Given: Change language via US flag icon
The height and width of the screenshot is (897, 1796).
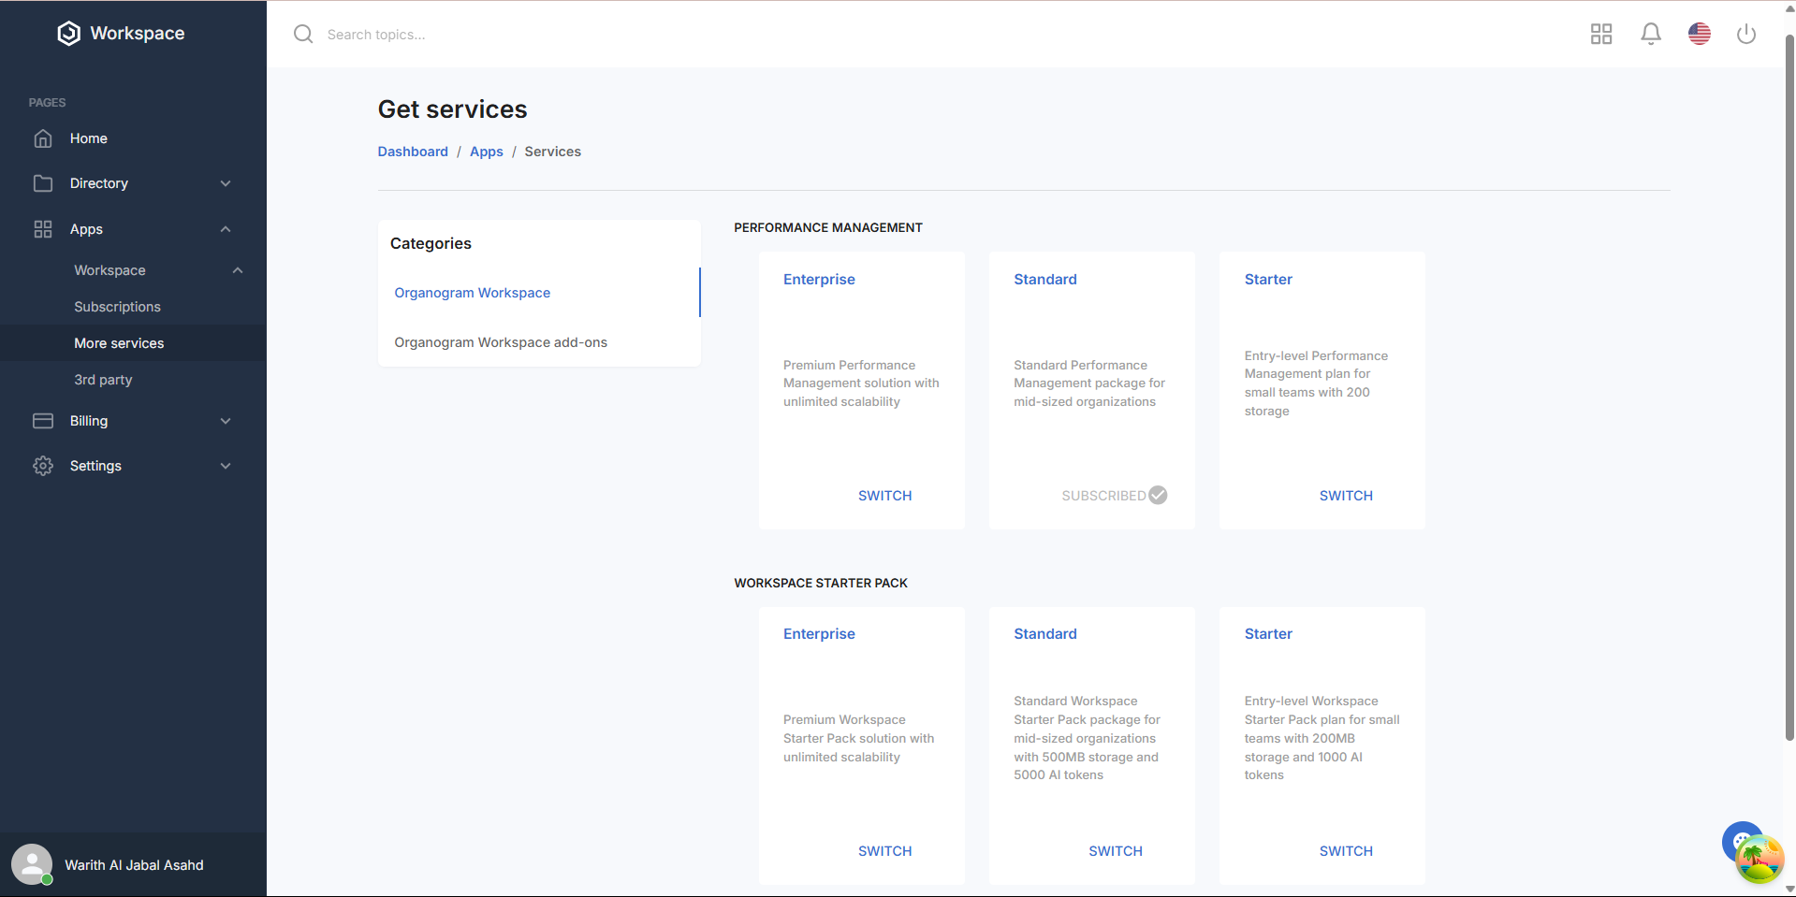Looking at the screenshot, I should pos(1699,35).
